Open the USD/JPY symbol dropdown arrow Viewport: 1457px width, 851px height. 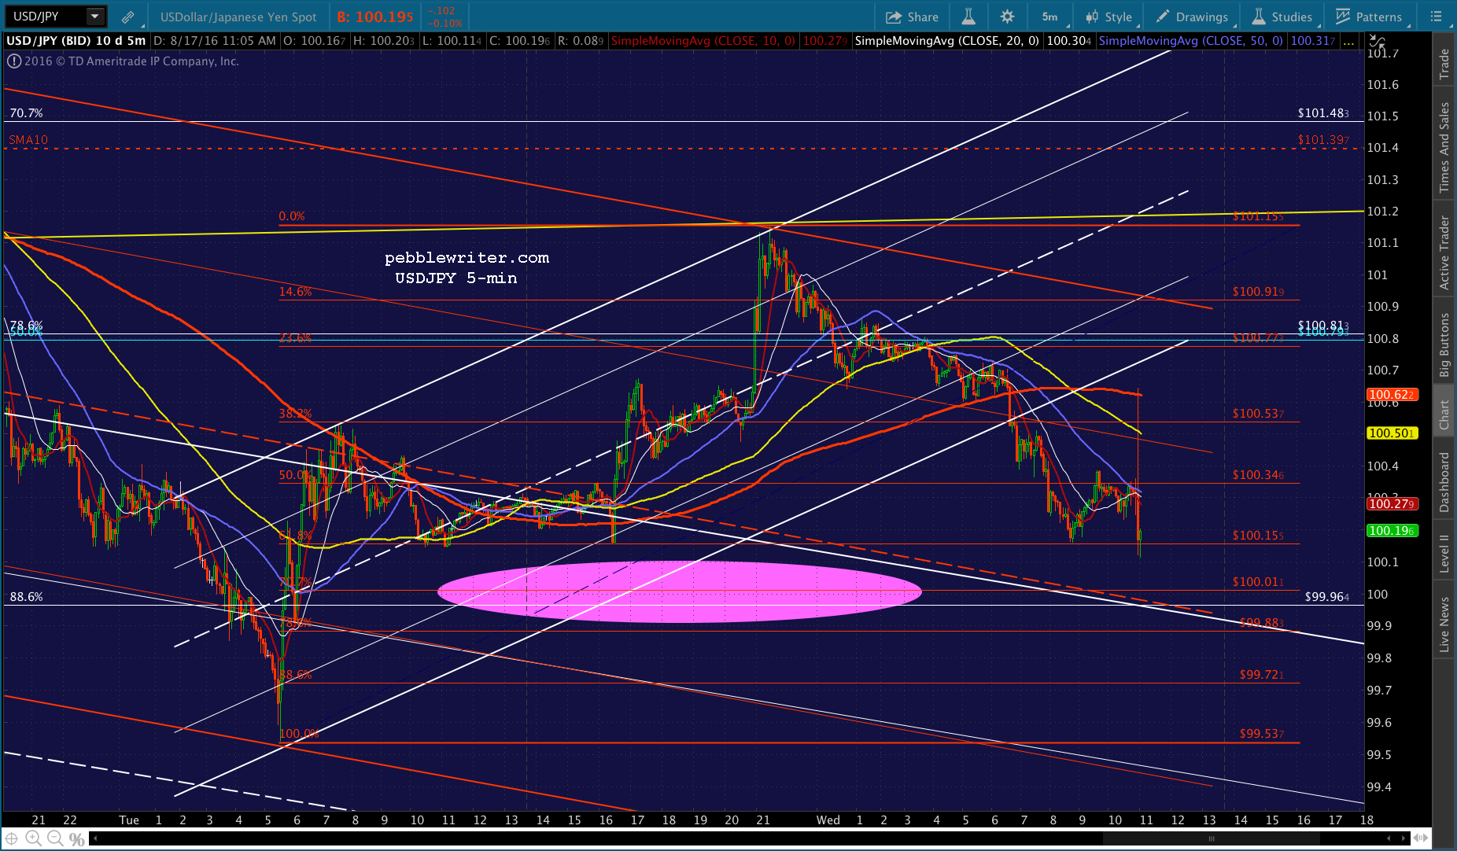(94, 16)
